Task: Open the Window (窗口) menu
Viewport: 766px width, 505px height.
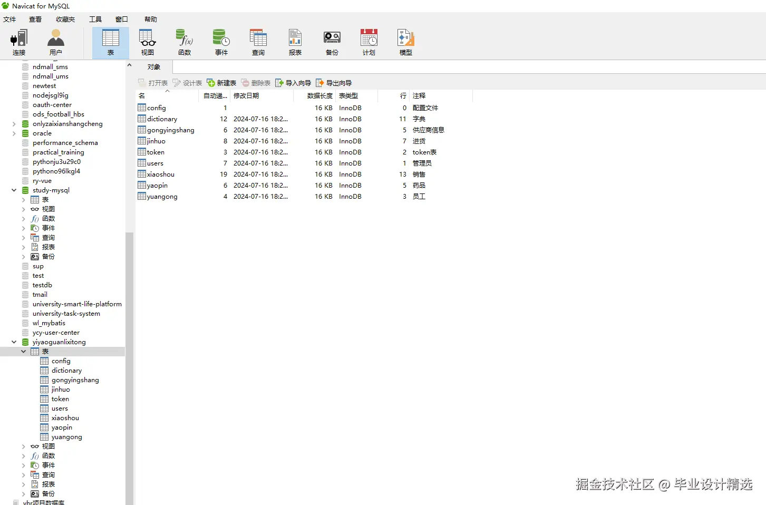Action: point(122,19)
